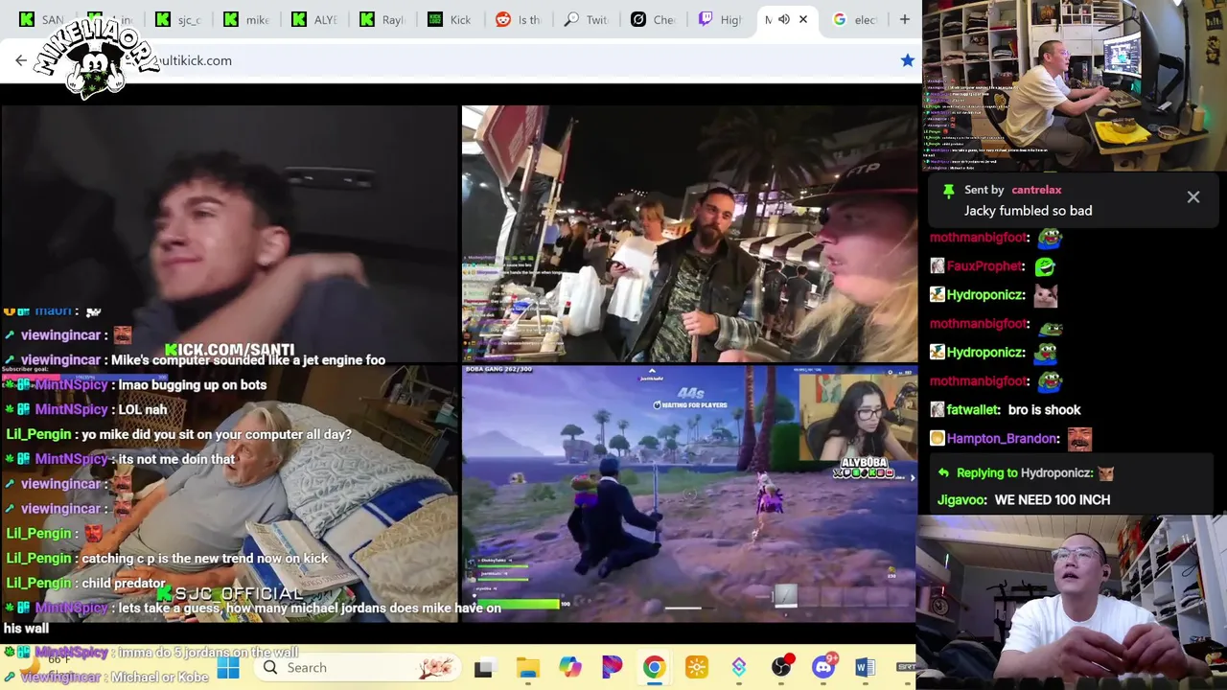
Task: Open File Explorer from the taskbar
Action: point(527,668)
